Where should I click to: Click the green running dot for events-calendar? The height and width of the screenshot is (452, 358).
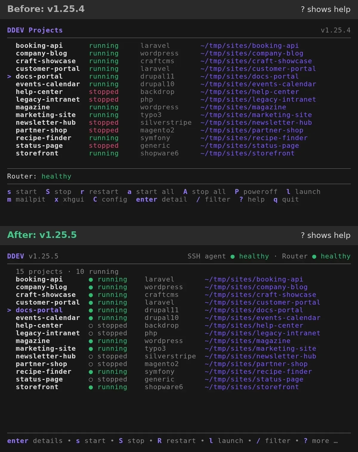(x=91, y=318)
